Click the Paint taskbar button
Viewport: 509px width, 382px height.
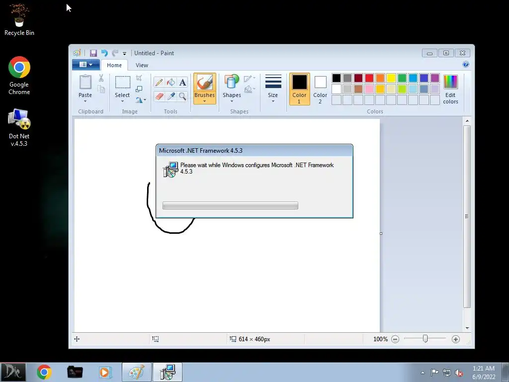137,372
